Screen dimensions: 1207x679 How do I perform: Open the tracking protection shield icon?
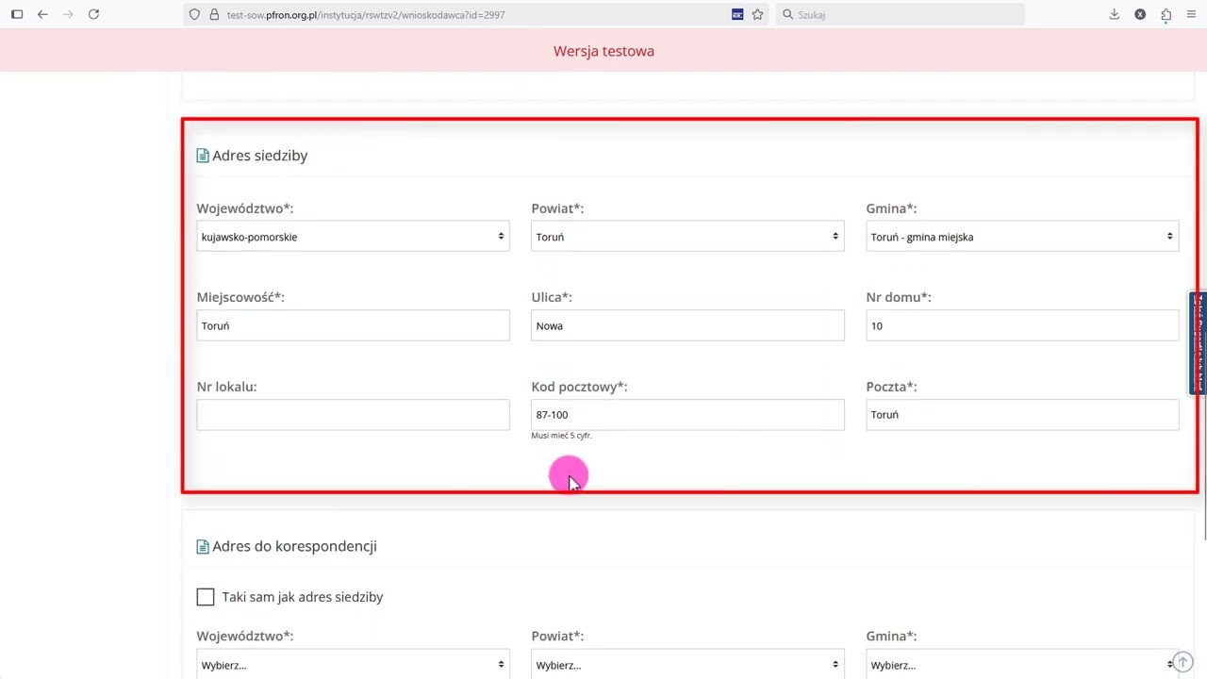point(195,15)
